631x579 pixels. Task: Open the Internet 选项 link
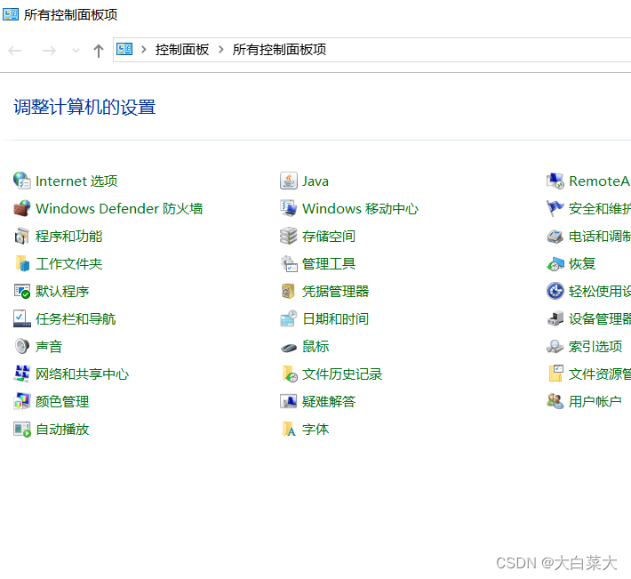tap(76, 181)
